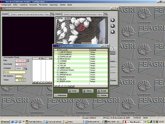Viewport: 165px width, 124px height.
Task: Go to last record in behavior list
Action: point(73,86)
